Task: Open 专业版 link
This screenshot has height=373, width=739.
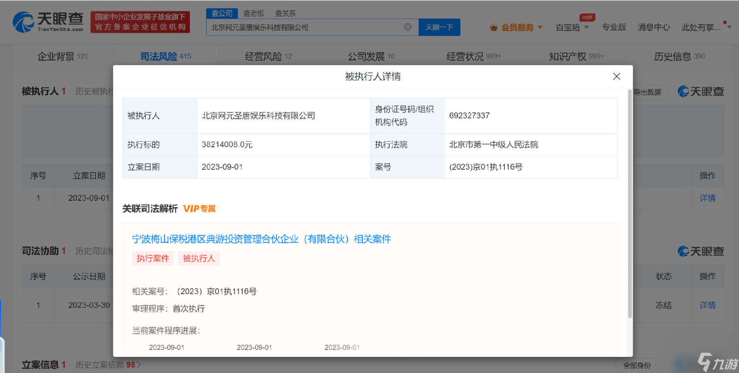Action: (x=614, y=27)
